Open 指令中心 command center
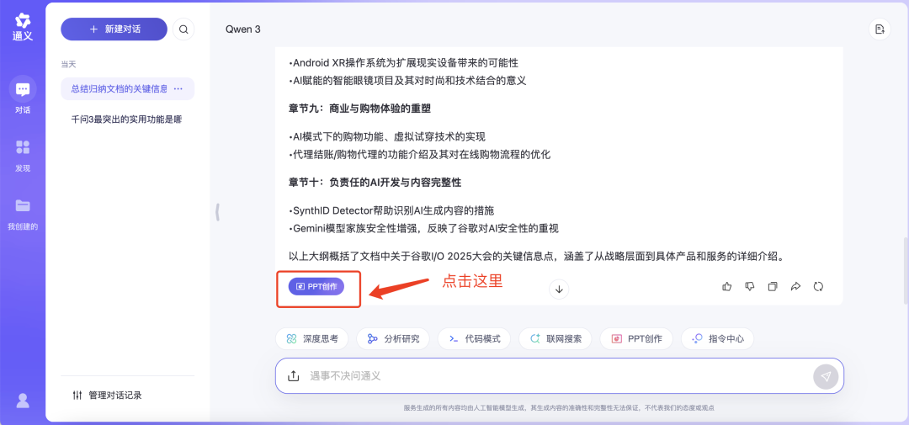Viewport: 909px width, 425px height. [718, 339]
